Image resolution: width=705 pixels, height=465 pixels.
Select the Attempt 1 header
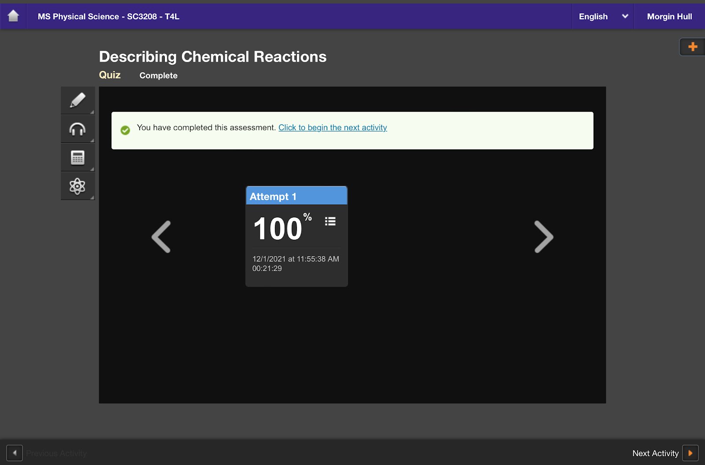tap(297, 196)
